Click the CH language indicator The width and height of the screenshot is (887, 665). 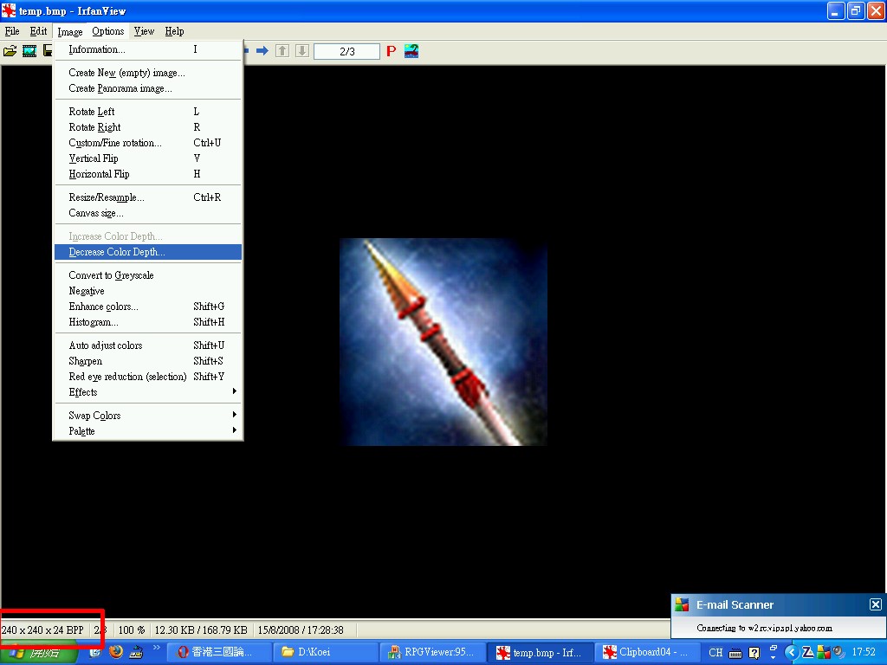point(715,653)
